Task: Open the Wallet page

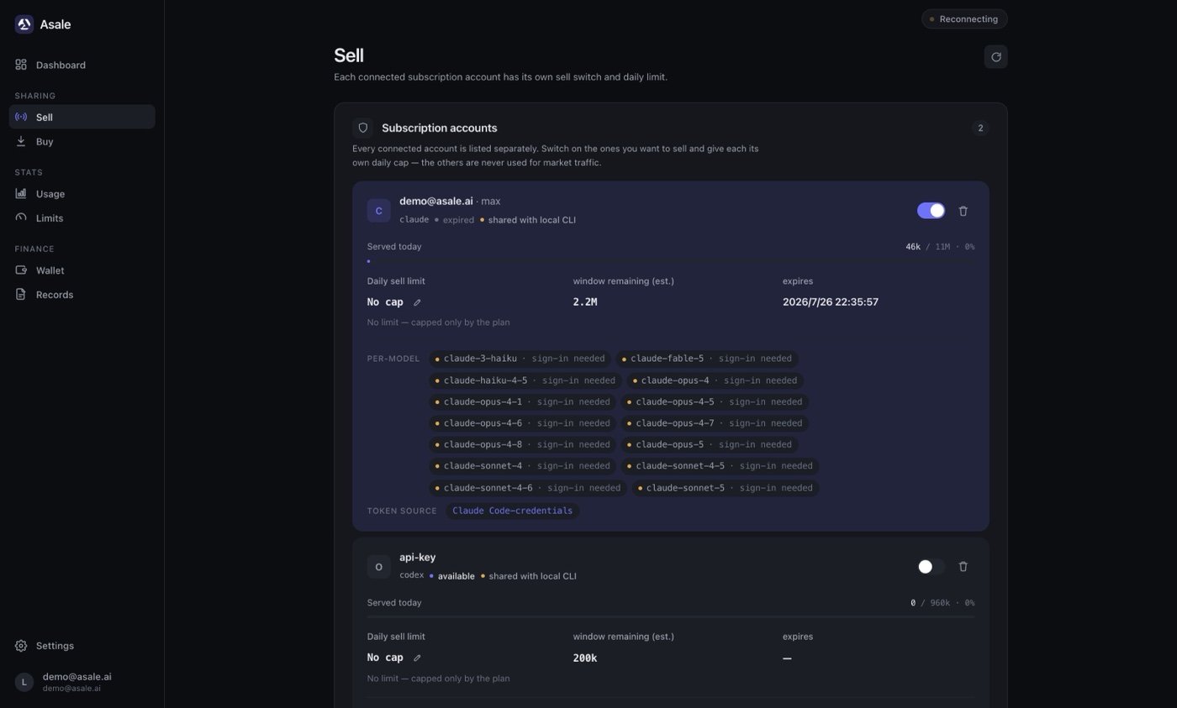Action: tap(82, 270)
